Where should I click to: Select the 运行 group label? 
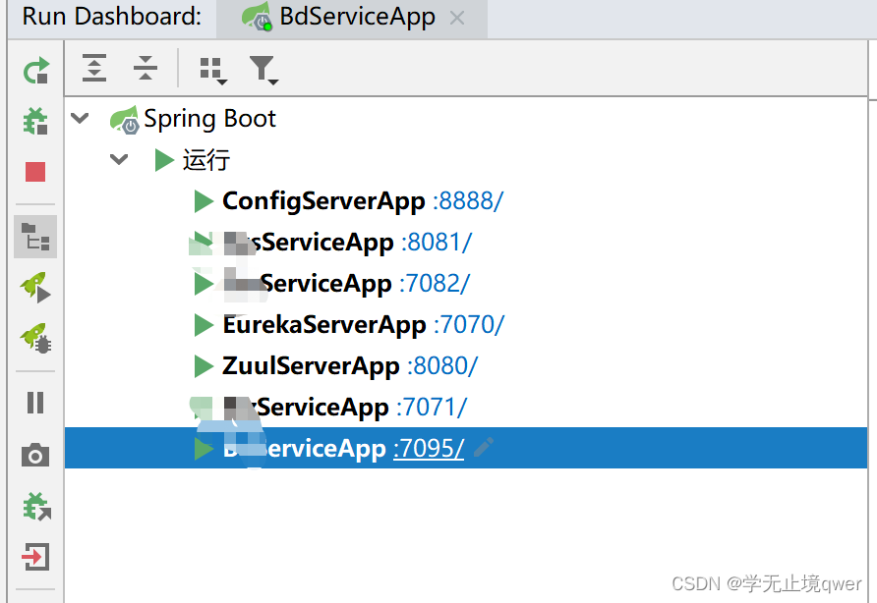coord(206,160)
